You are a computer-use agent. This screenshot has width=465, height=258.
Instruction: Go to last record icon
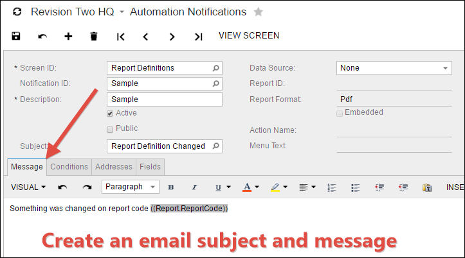pos(199,37)
